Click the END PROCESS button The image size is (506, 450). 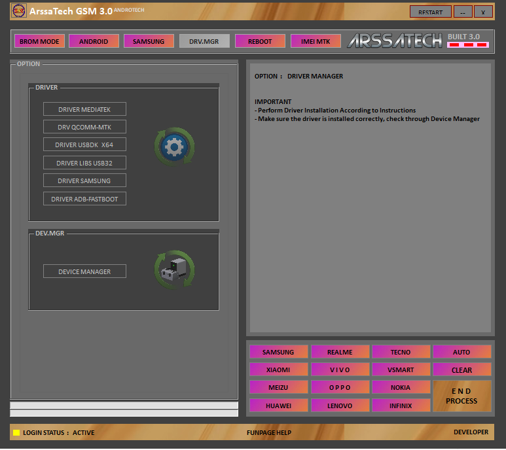point(461,396)
